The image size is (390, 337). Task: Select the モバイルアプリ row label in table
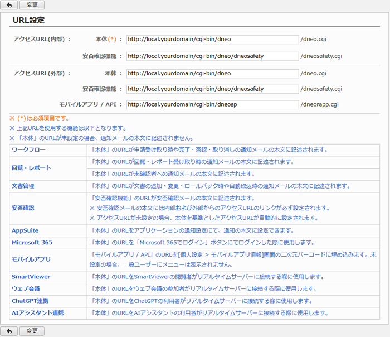point(31,259)
